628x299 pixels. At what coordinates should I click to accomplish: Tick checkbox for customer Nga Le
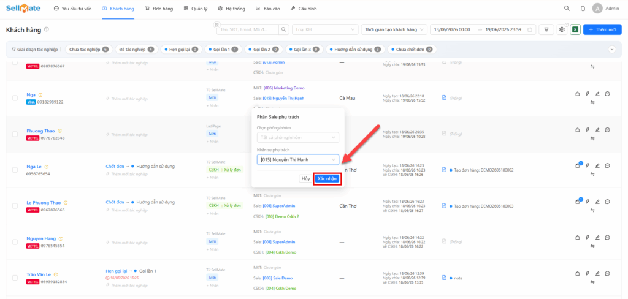[x=15, y=170]
